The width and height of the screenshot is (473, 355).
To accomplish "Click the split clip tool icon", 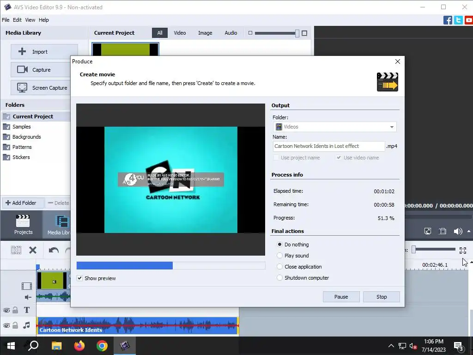I will click(16, 250).
